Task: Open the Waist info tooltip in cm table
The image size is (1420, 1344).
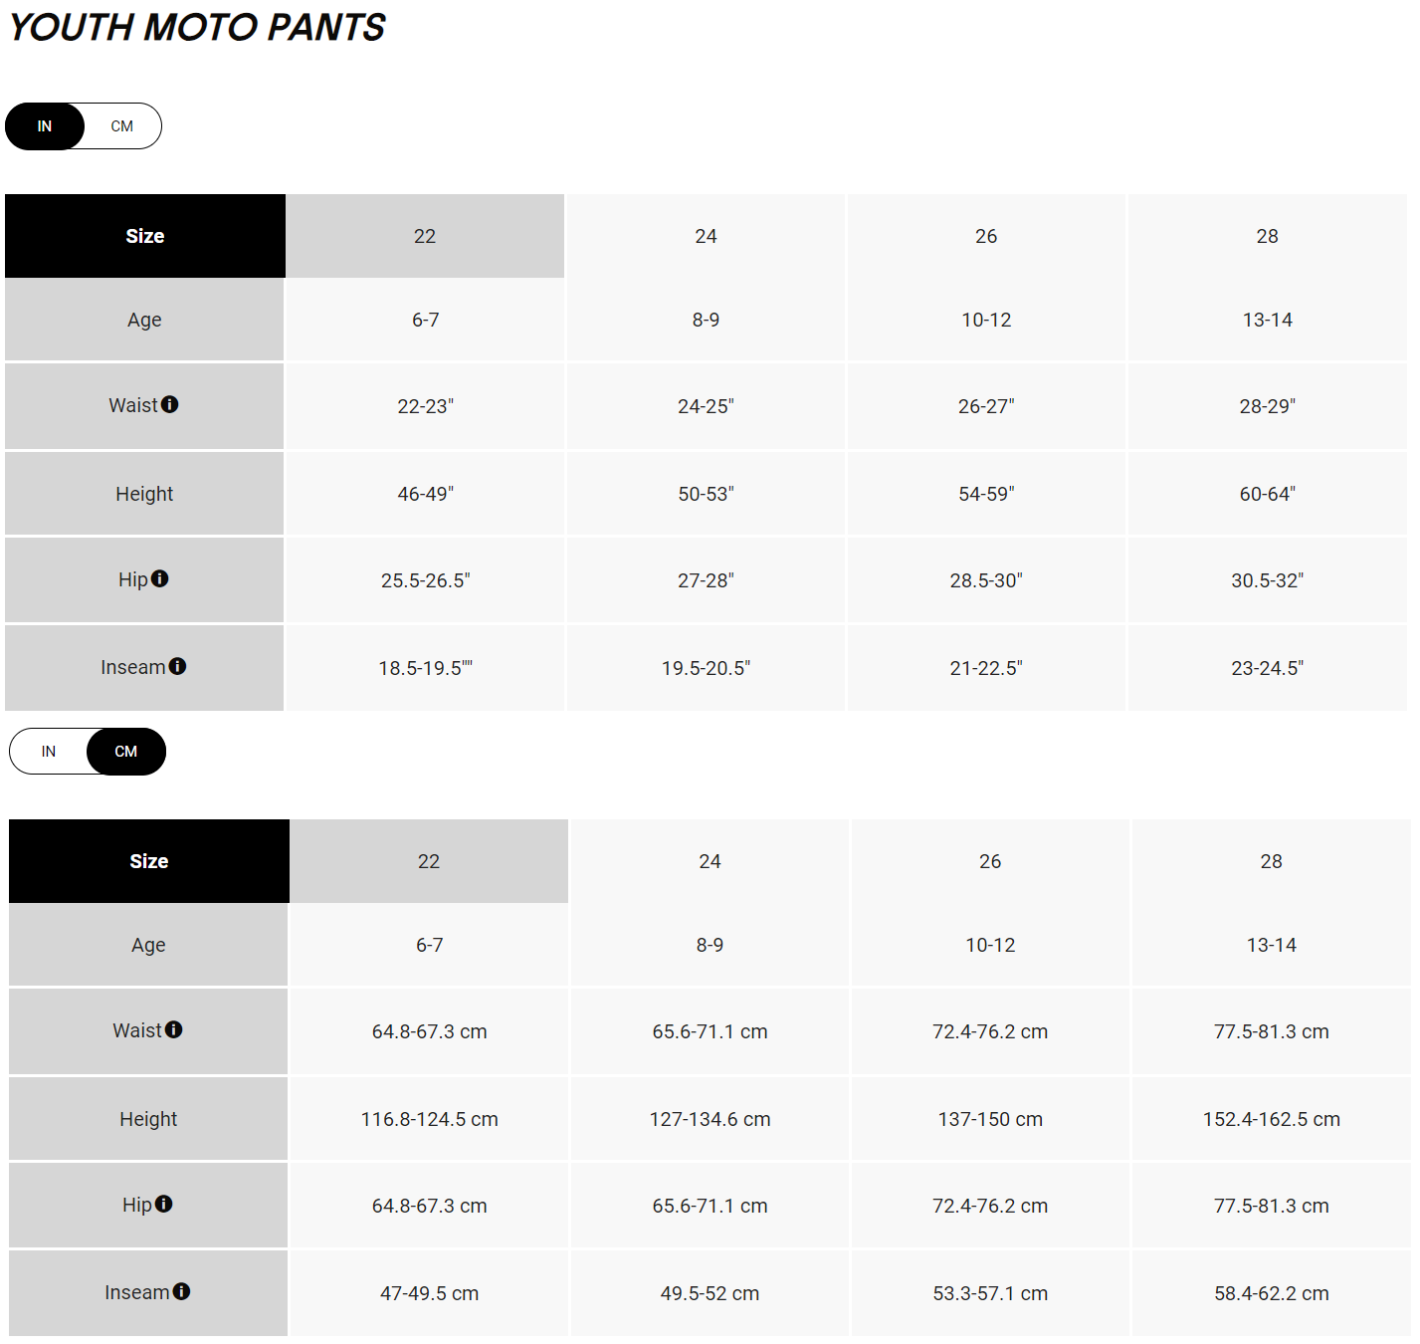Action: coord(175,1030)
